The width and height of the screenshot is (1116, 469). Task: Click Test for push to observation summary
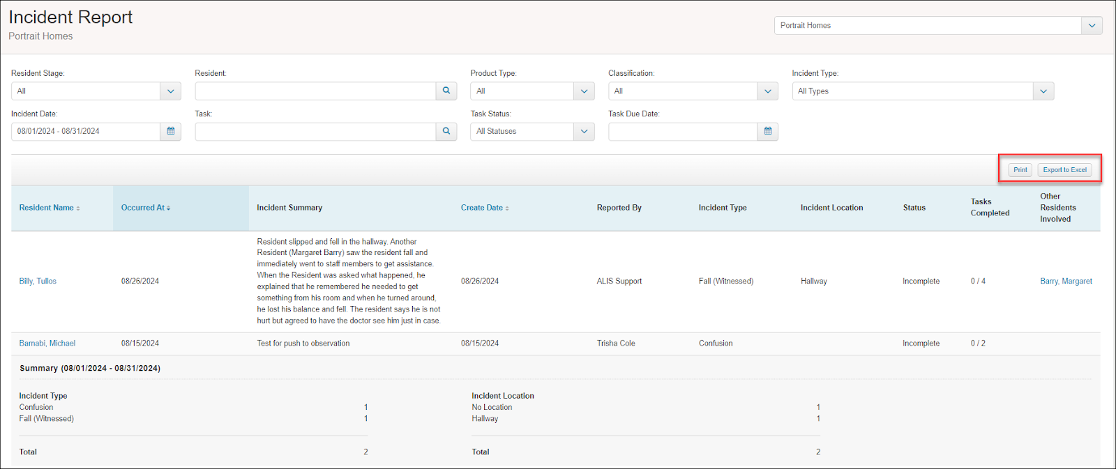303,343
